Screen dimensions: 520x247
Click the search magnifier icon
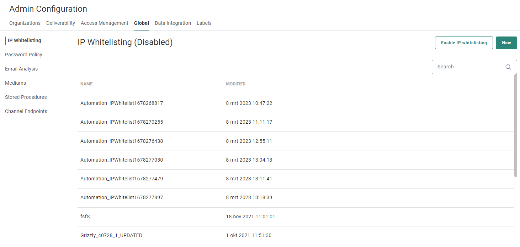pos(508,67)
